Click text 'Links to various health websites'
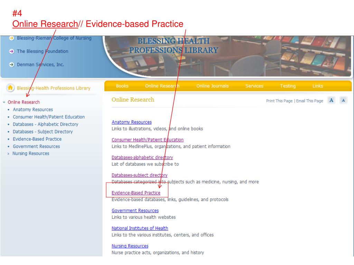Image resolution: width=354 pixels, height=265 pixels. pos(143,217)
